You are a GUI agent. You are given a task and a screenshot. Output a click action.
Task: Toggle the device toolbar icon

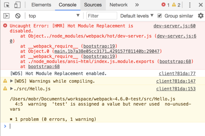tap(17, 5)
